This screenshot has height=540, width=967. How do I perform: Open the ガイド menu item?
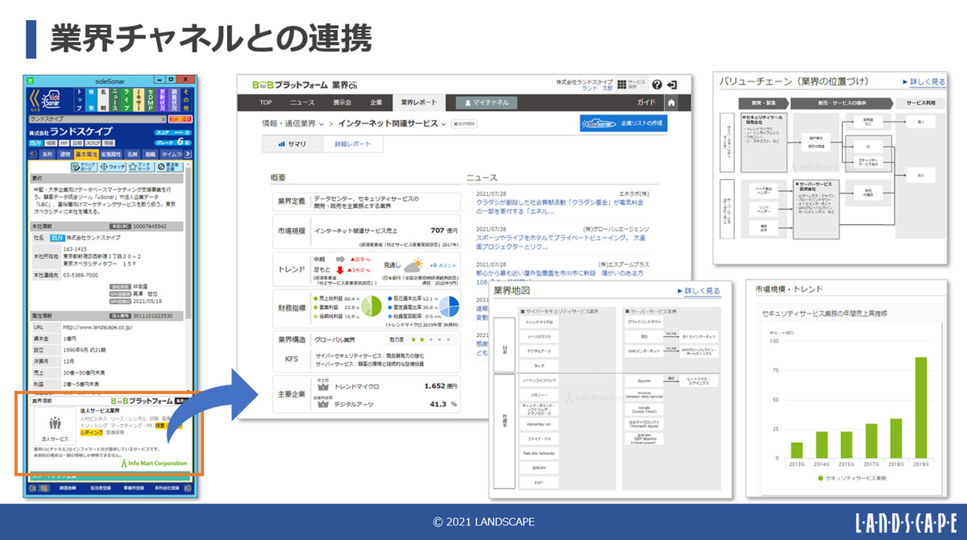point(645,102)
